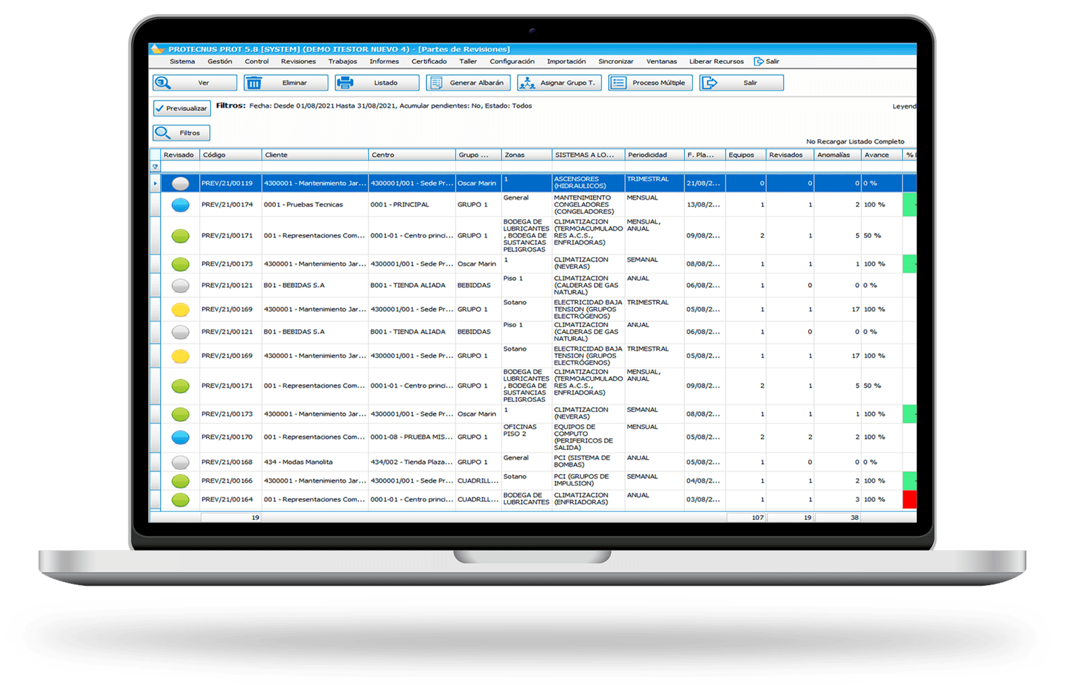The width and height of the screenshot is (1066, 685).
Task: Sort by the Código column header
Action: coord(231,155)
